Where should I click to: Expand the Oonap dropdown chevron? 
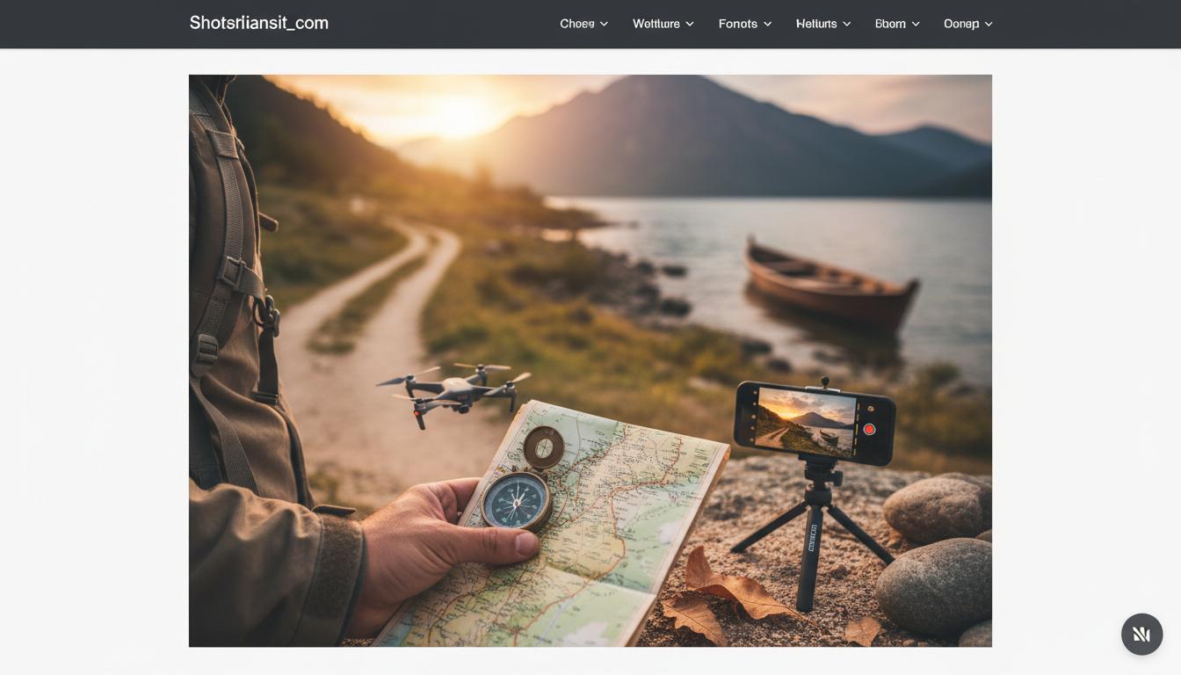989,25
